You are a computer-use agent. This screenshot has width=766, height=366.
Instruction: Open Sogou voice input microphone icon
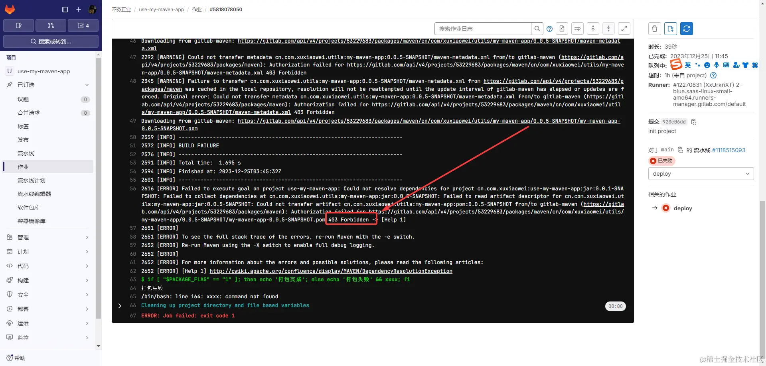point(717,65)
